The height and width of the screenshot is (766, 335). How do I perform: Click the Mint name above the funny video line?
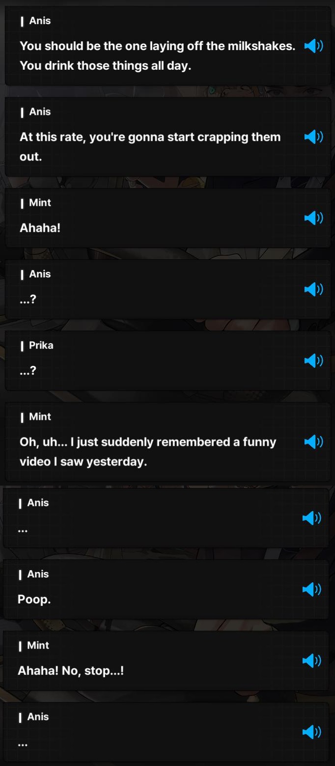tap(40, 416)
